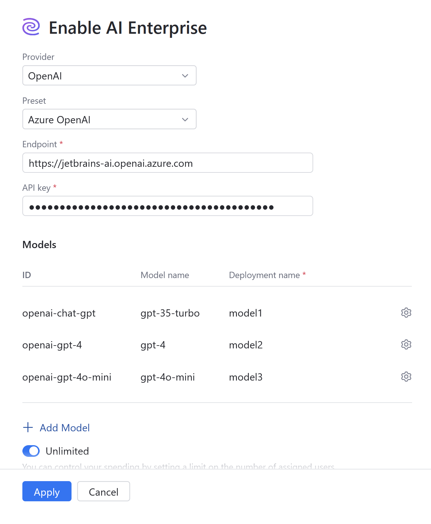Click the model3 deployment name cell
Image resolution: width=431 pixels, height=524 pixels.
[245, 376]
